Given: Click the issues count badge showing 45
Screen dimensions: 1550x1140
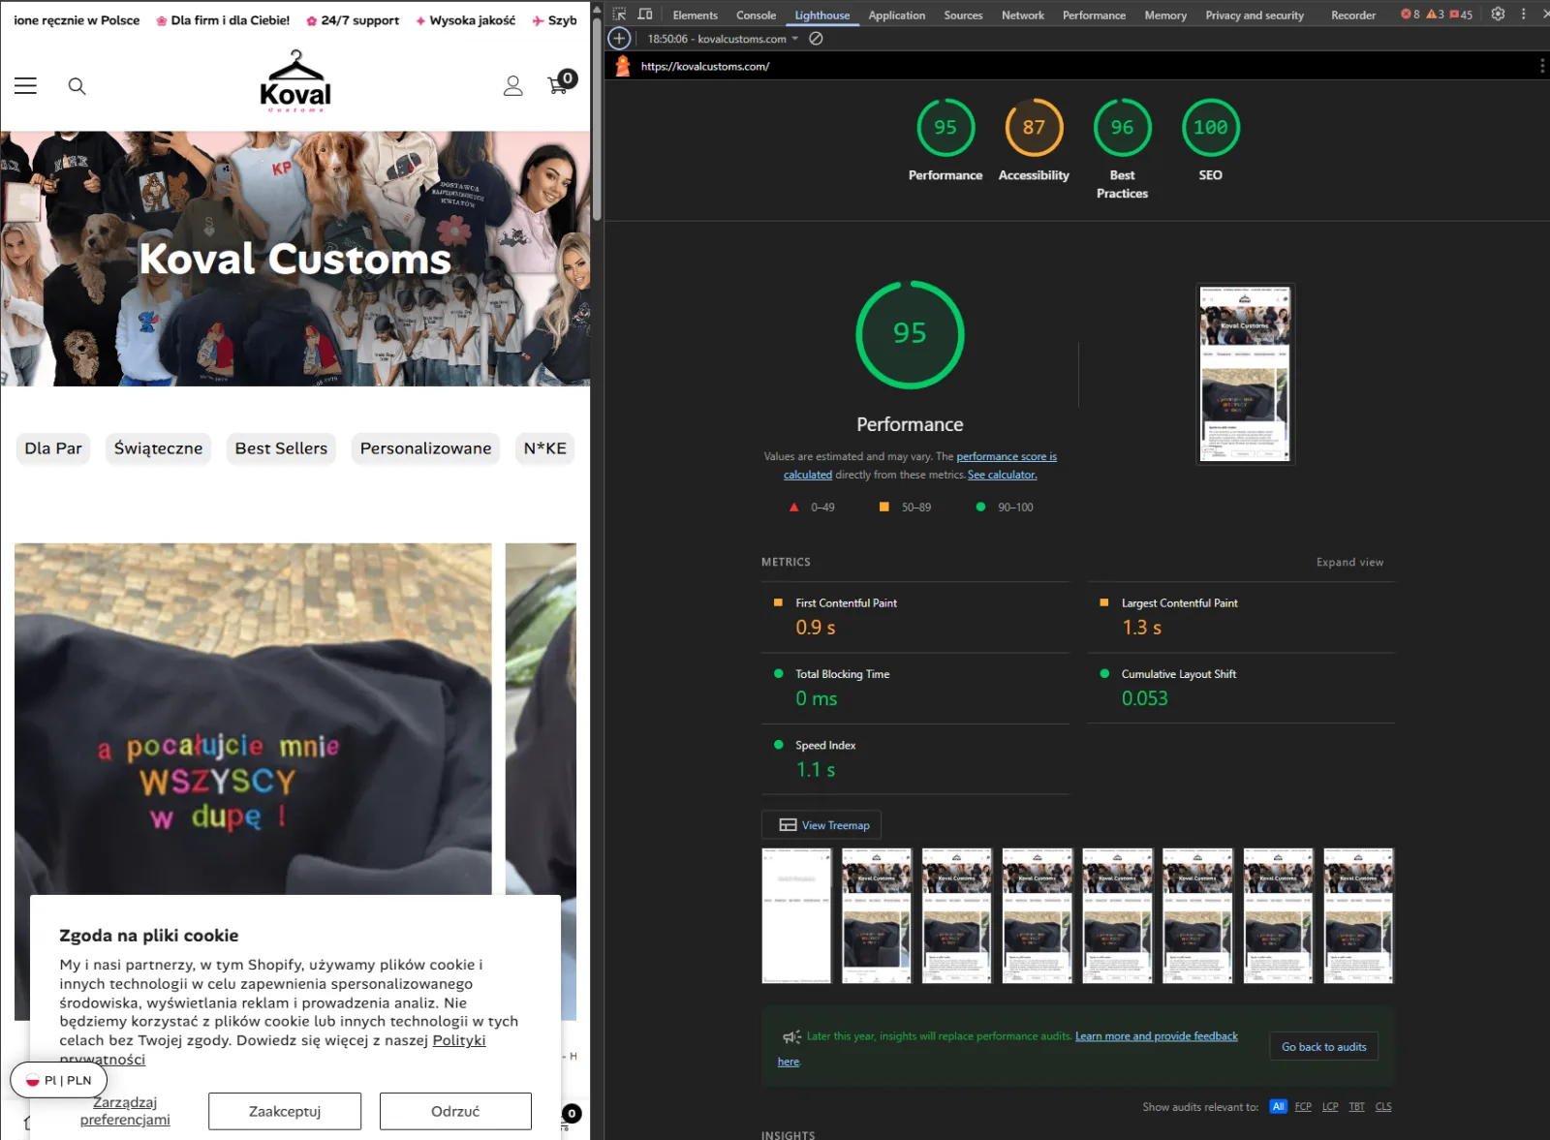Looking at the screenshot, I should (x=1461, y=15).
